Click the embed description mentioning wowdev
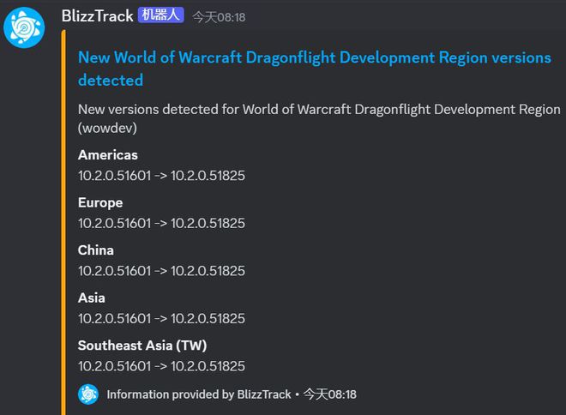Viewport: 566px width, 415px height. click(319, 118)
